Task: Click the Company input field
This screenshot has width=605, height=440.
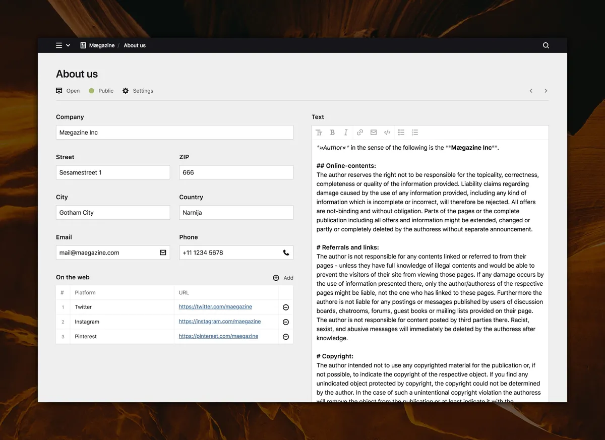Action: [174, 133]
